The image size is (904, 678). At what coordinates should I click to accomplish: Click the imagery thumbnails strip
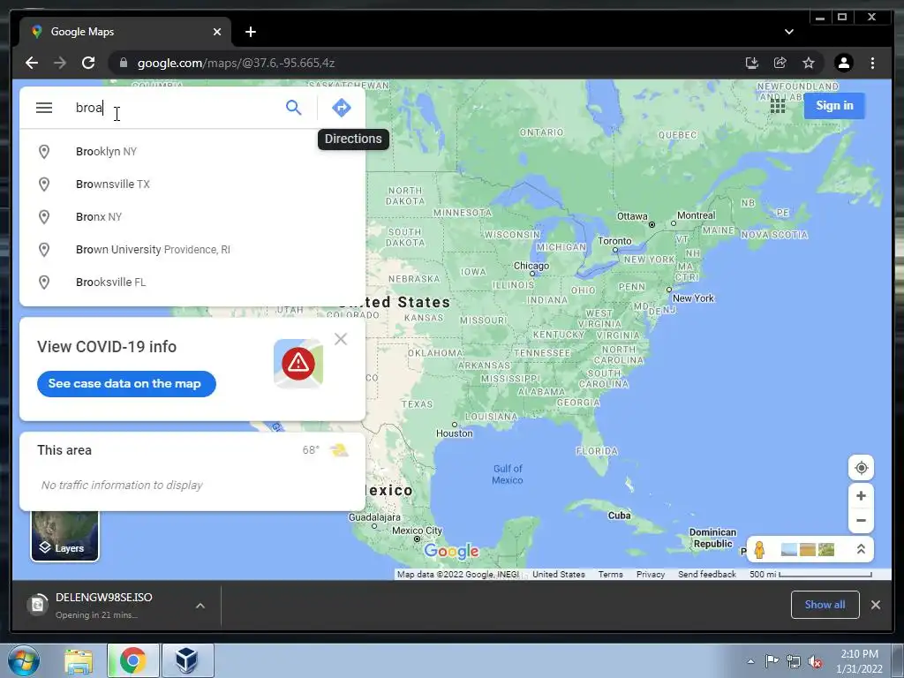pos(807,549)
